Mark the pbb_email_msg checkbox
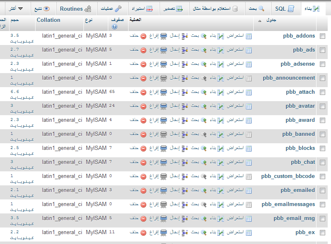The width and height of the screenshot is (331, 244). (322, 218)
